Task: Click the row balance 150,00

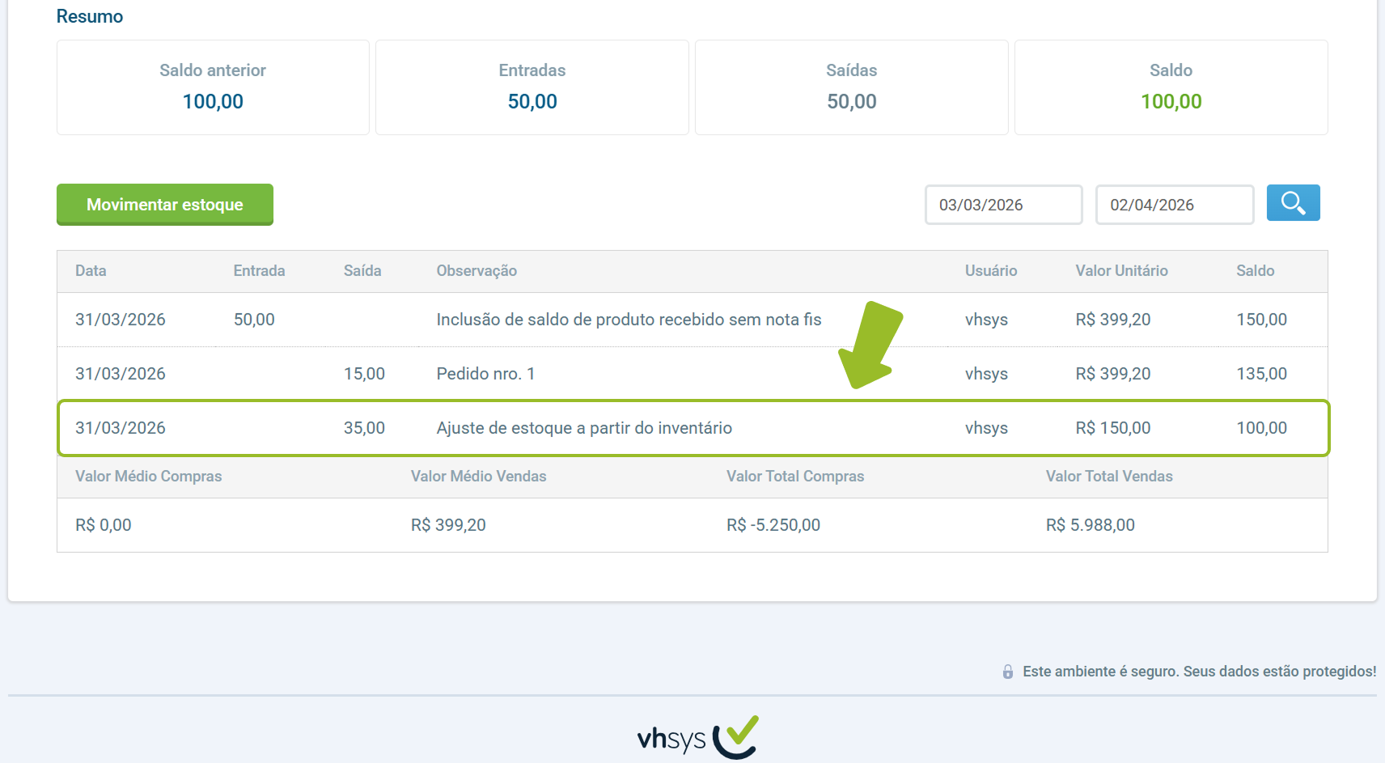Action: click(1261, 320)
